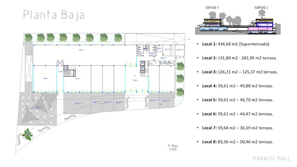Choose the Local 4 list entry
Image resolution: width=297 pixels, height=167 pixels.
click(x=238, y=86)
